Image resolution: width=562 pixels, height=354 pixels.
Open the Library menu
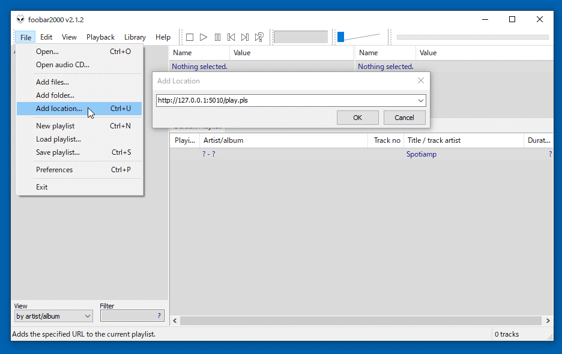point(134,37)
